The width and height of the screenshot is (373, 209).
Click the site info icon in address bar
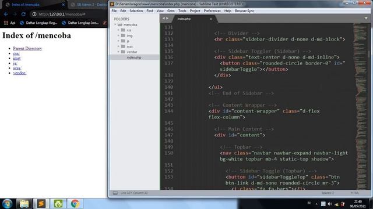pos(34,14)
